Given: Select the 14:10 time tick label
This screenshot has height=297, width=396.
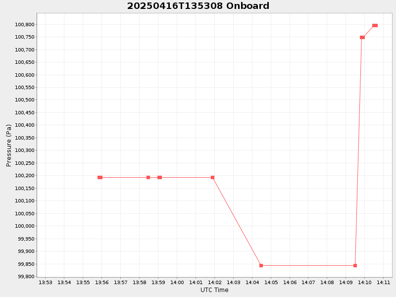Looking at the screenshot, I should pyautogui.click(x=364, y=282).
